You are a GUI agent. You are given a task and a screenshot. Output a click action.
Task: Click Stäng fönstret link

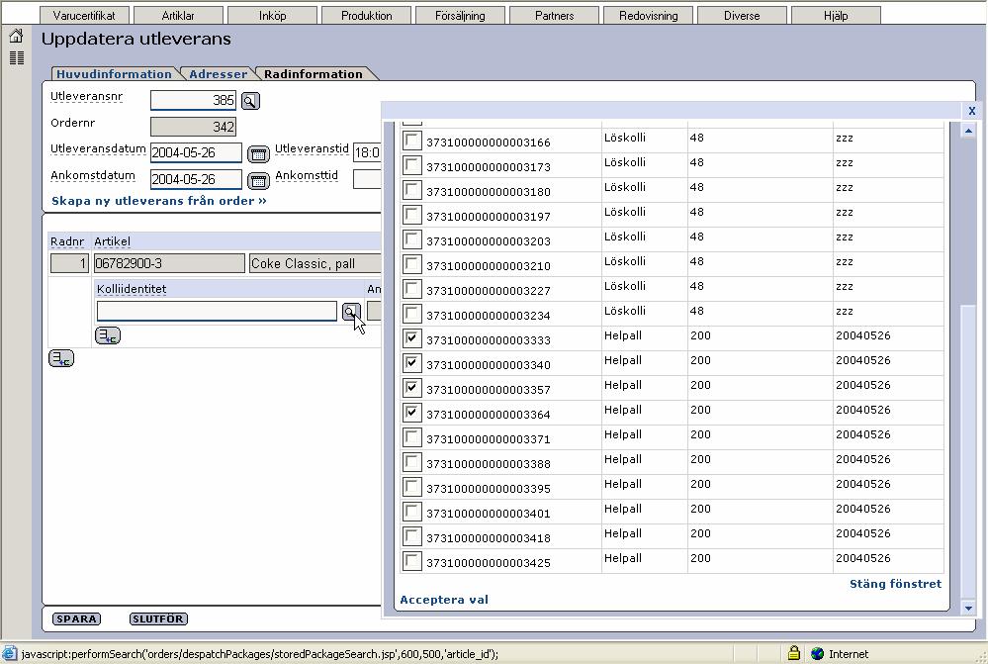(x=895, y=584)
